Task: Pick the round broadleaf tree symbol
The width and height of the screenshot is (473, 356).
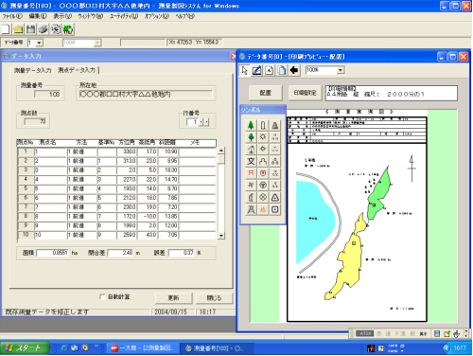Action: point(251,137)
